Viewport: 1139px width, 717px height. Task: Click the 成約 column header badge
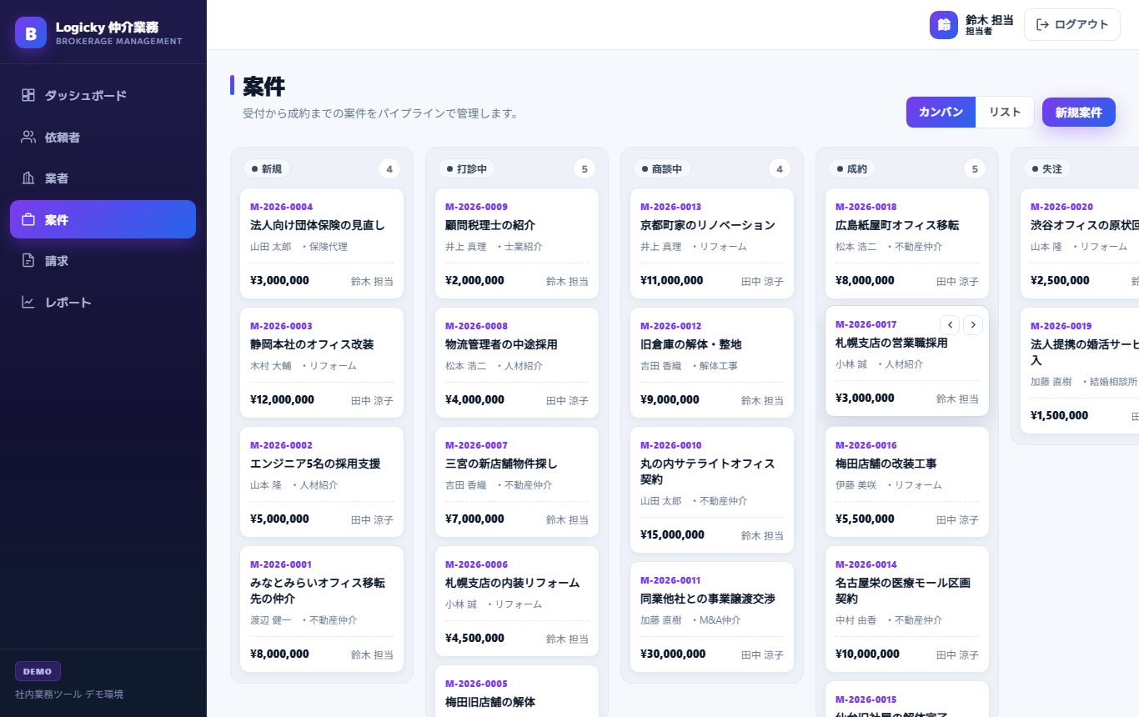click(x=852, y=169)
